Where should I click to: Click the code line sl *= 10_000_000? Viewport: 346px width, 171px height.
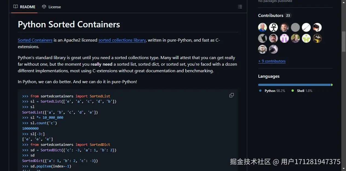tap(43, 118)
